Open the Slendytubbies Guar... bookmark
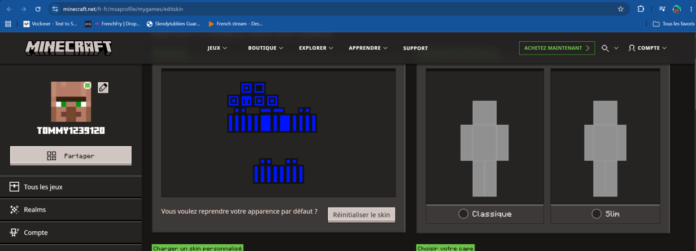This screenshot has width=696, height=251. coord(173,24)
